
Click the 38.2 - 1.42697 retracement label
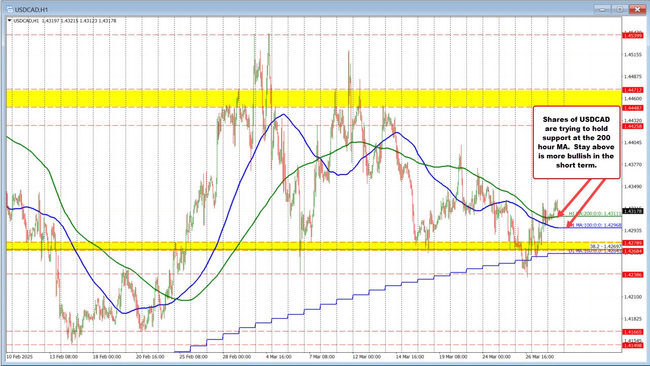point(605,246)
